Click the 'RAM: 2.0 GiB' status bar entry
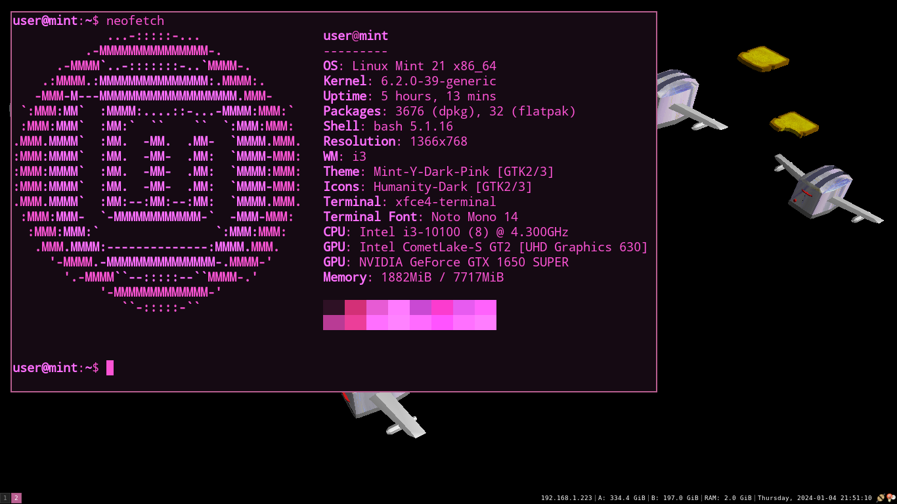 click(x=728, y=498)
